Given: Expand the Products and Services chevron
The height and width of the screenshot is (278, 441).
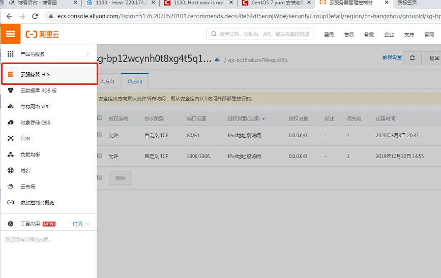Looking at the screenshot, I should pyautogui.click(x=88, y=54).
